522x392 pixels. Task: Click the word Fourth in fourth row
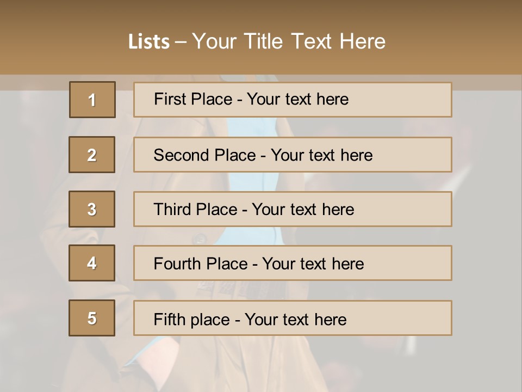pos(177,264)
